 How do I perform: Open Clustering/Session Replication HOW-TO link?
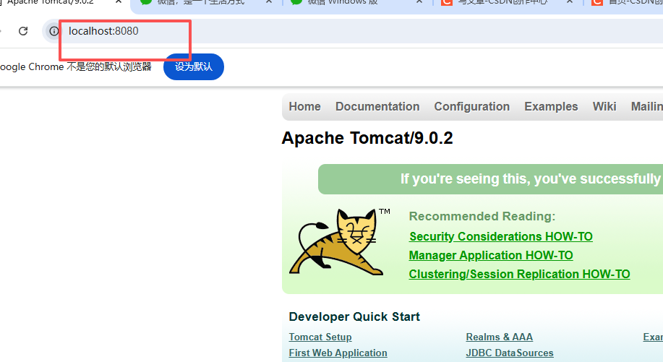click(519, 274)
